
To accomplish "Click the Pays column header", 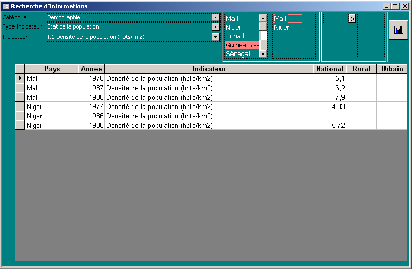I will click(x=51, y=69).
